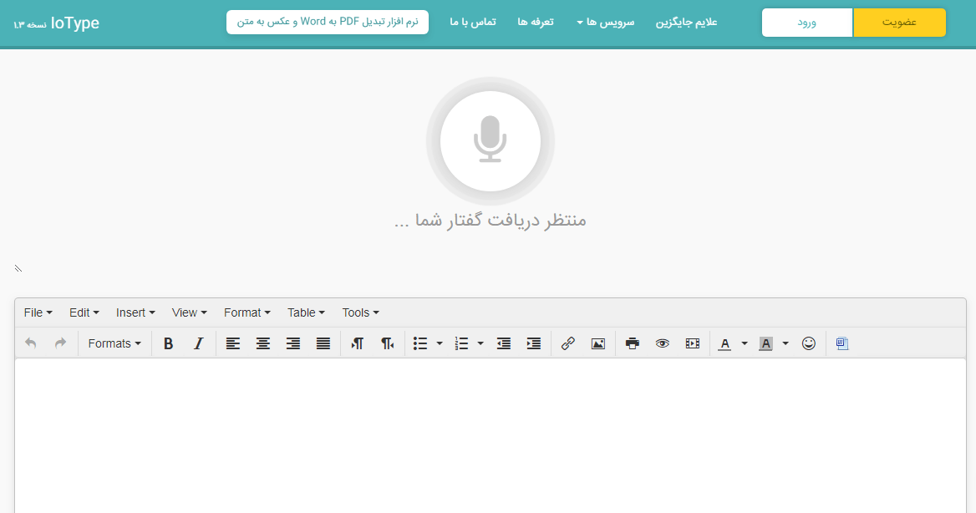Click the yellow عضویت signup button
Viewport: 976px width, 513px height.
[899, 22]
